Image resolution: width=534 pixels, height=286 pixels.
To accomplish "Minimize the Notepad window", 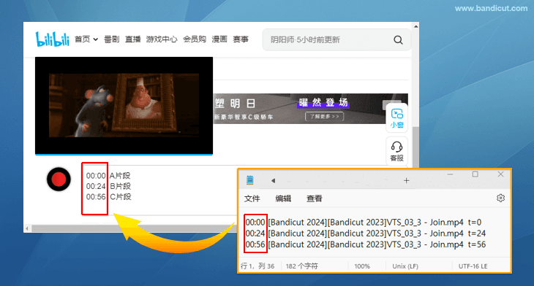I will pos(450,174).
